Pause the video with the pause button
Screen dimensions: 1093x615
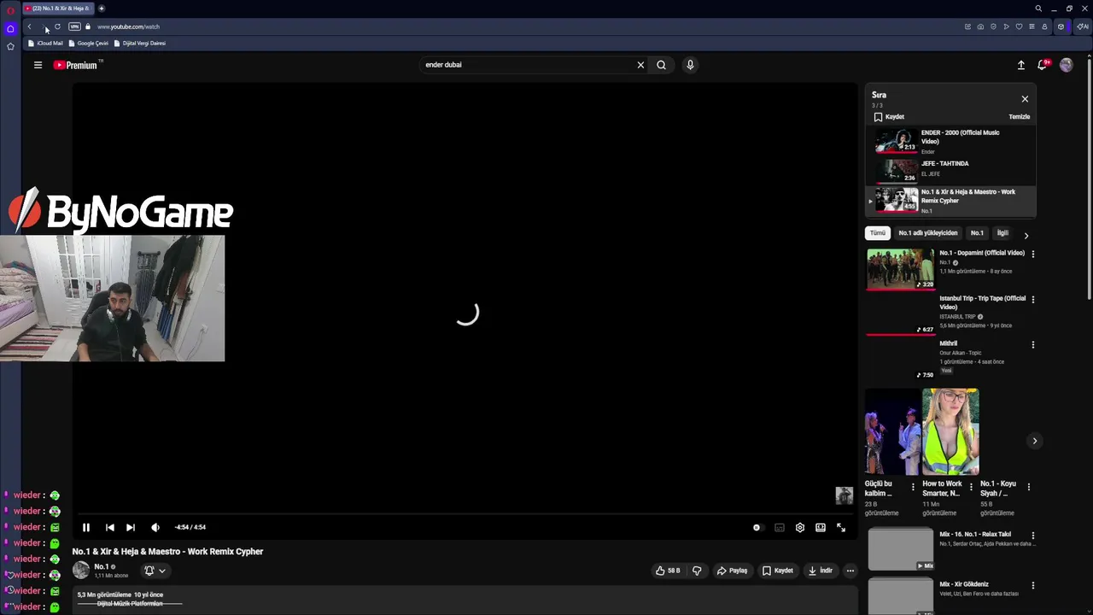(x=86, y=527)
